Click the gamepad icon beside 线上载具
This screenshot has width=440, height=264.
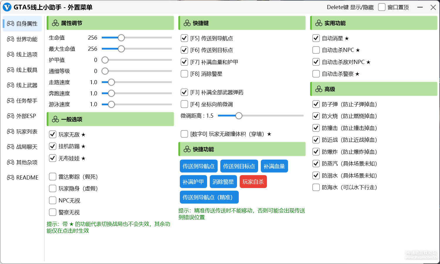pyautogui.click(x=11, y=70)
